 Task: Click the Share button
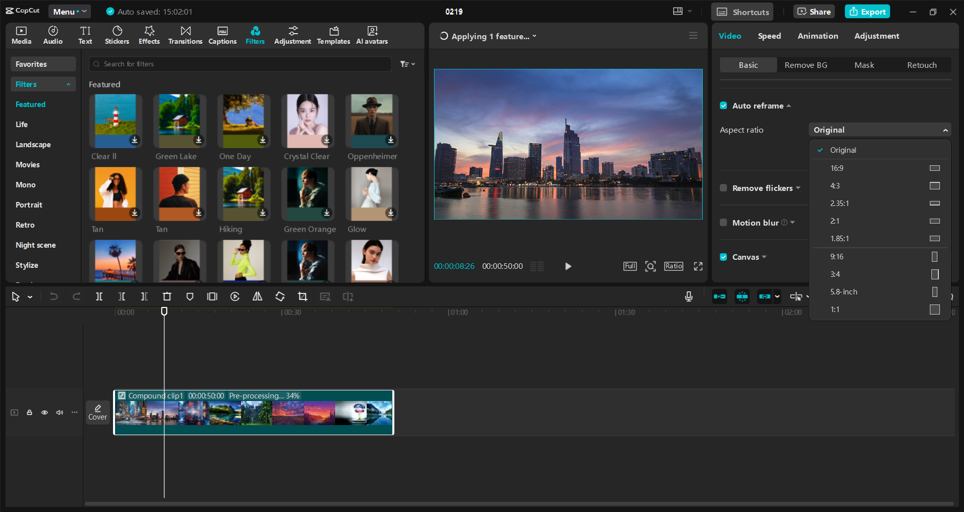(814, 12)
